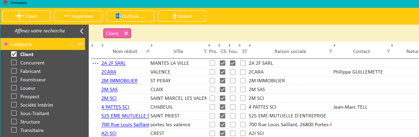Check the Société Intérim checkbox
419x137 pixels.
(x=14, y=105)
